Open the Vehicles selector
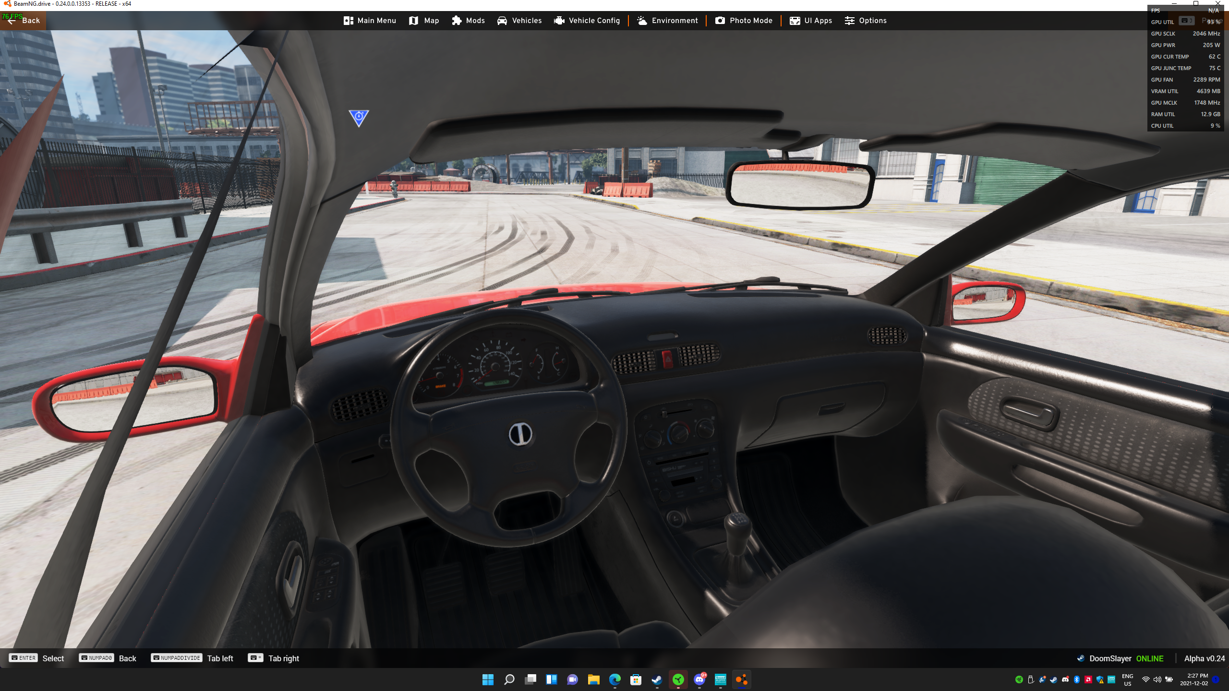This screenshot has width=1229, height=691. pos(519,21)
